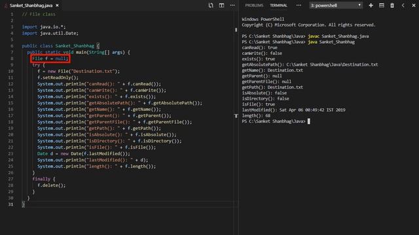Click the panel left chevron icon
The height and width of the screenshot is (235, 419).
(403, 5)
